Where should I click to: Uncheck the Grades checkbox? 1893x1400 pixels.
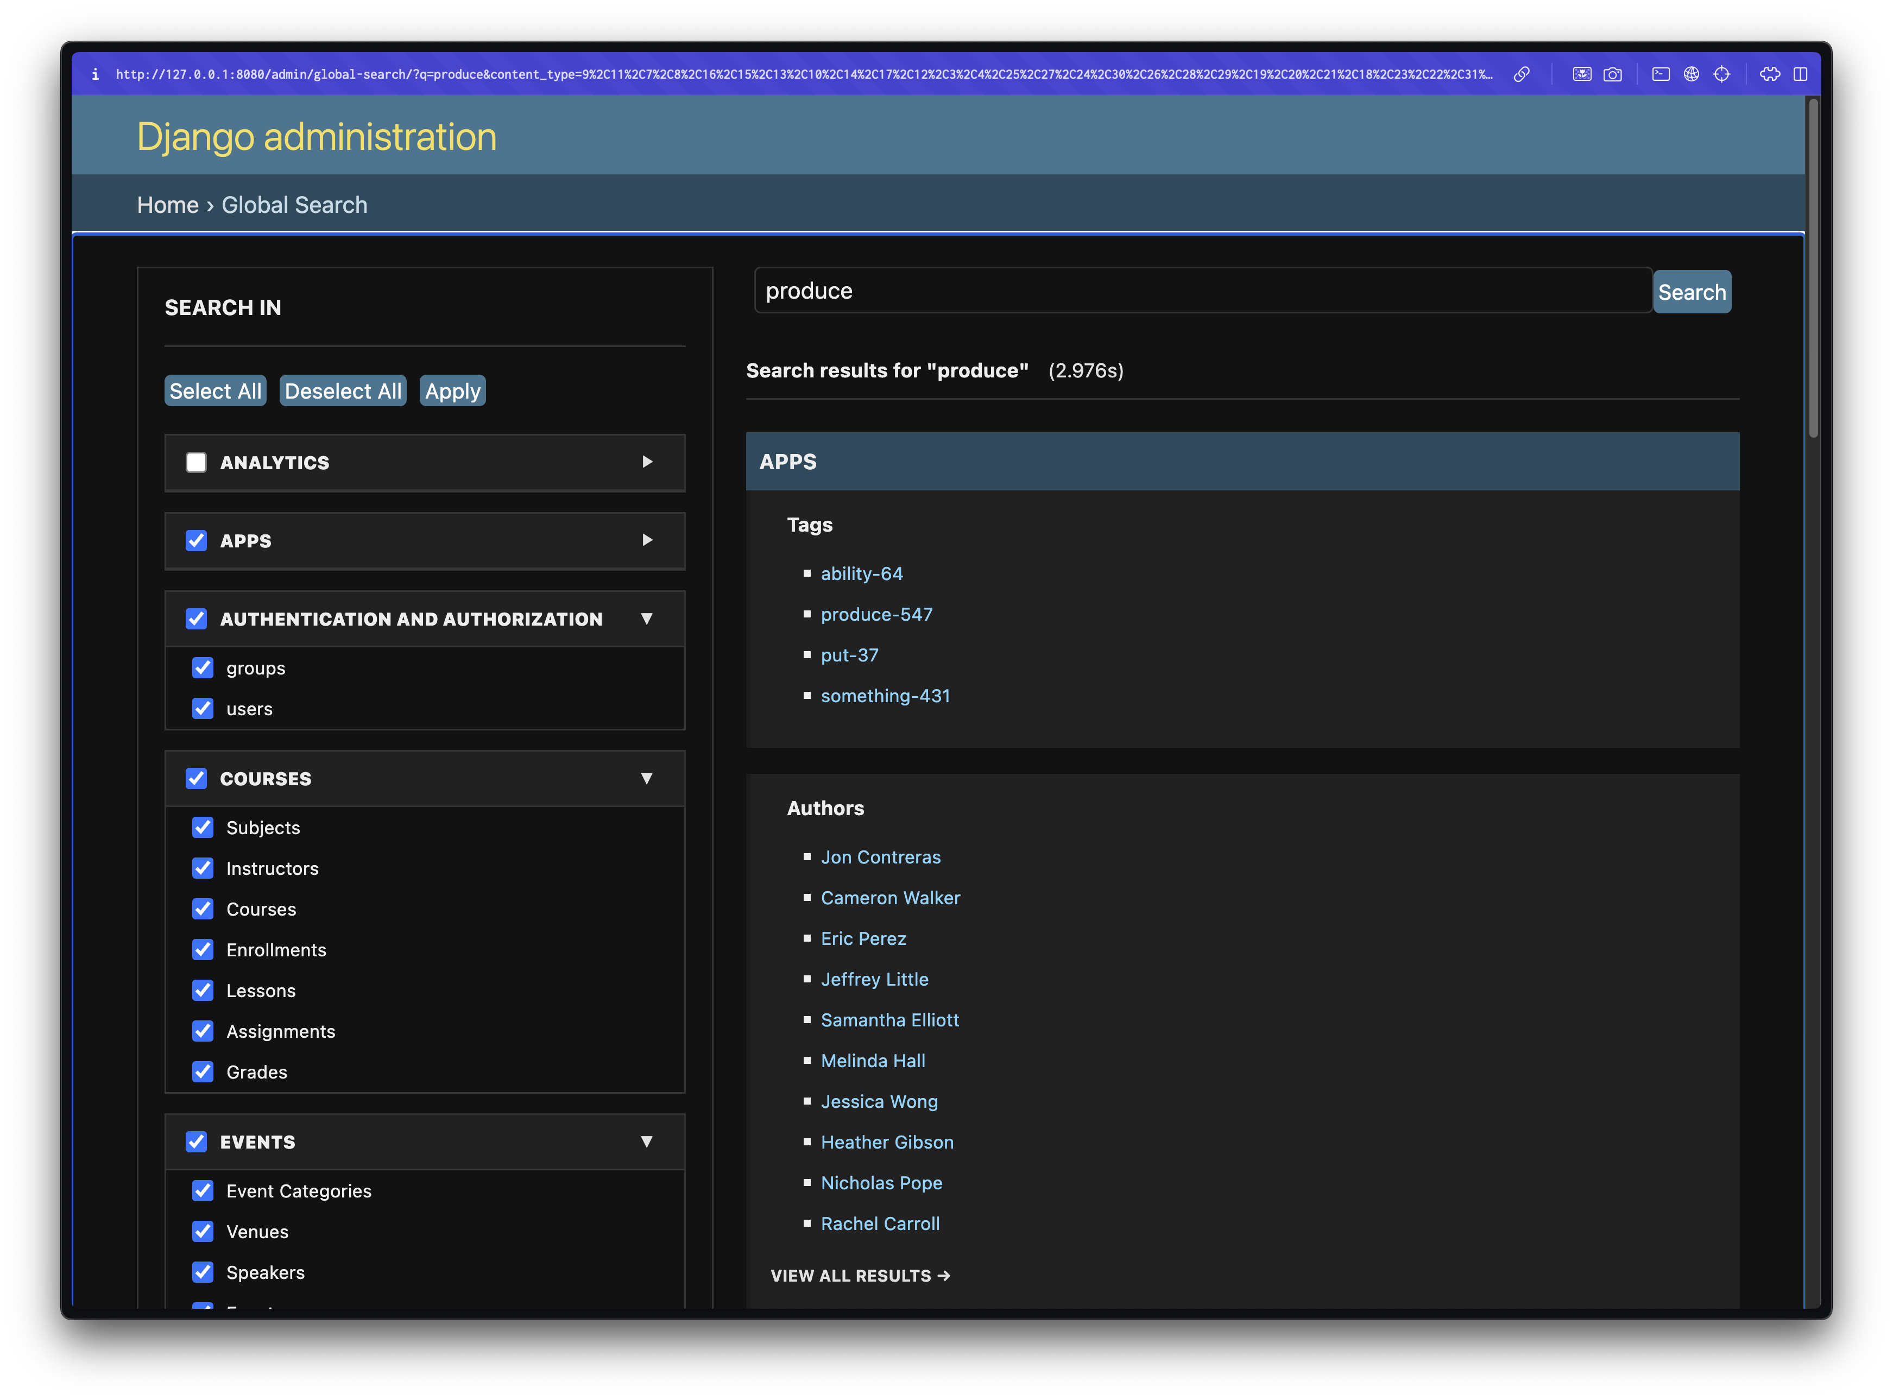[203, 1071]
